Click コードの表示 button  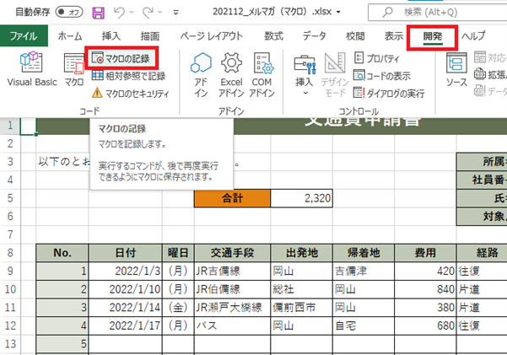pos(382,76)
